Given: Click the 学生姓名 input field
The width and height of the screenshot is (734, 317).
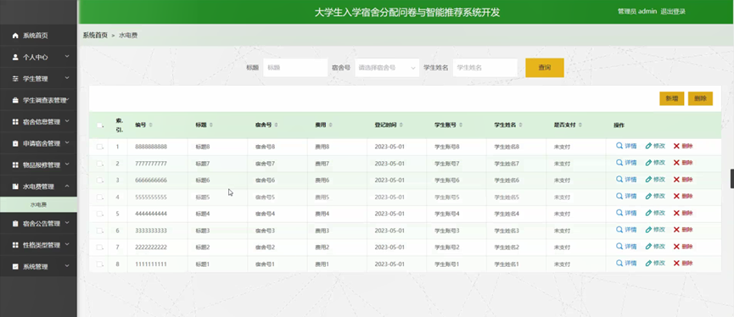Looking at the screenshot, I should pos(485,68).
